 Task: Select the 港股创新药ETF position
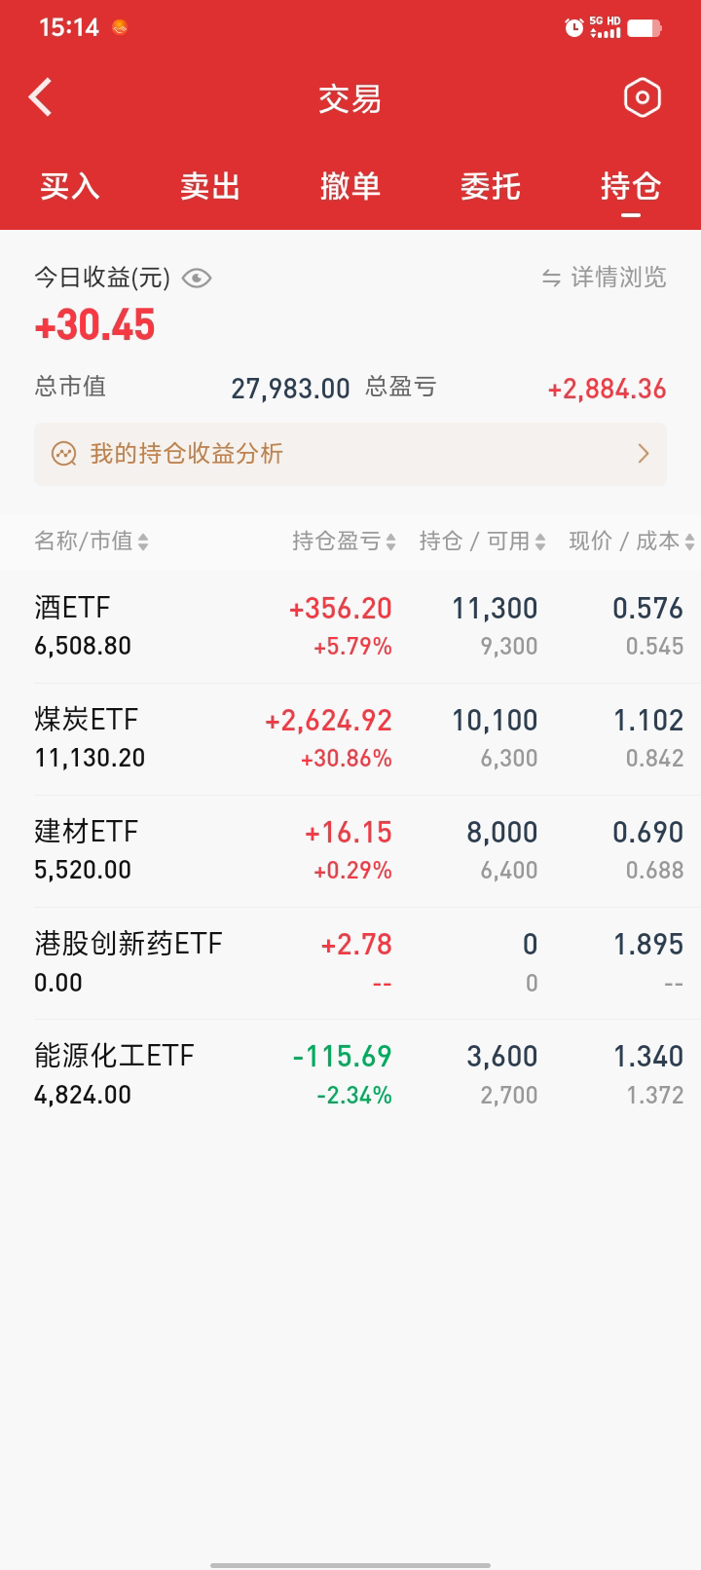click(x=350, y=962)
